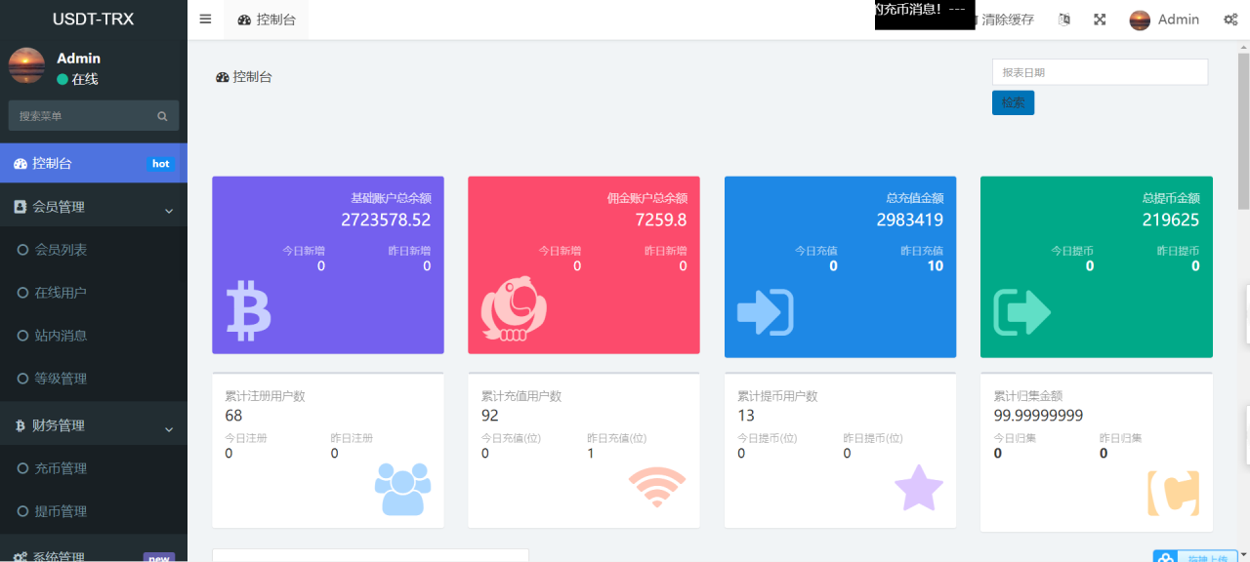Open fullscreen mode via the expand icon
Image resolution: width=1250 pixels, height=562 pixels.
(1100, 19)
